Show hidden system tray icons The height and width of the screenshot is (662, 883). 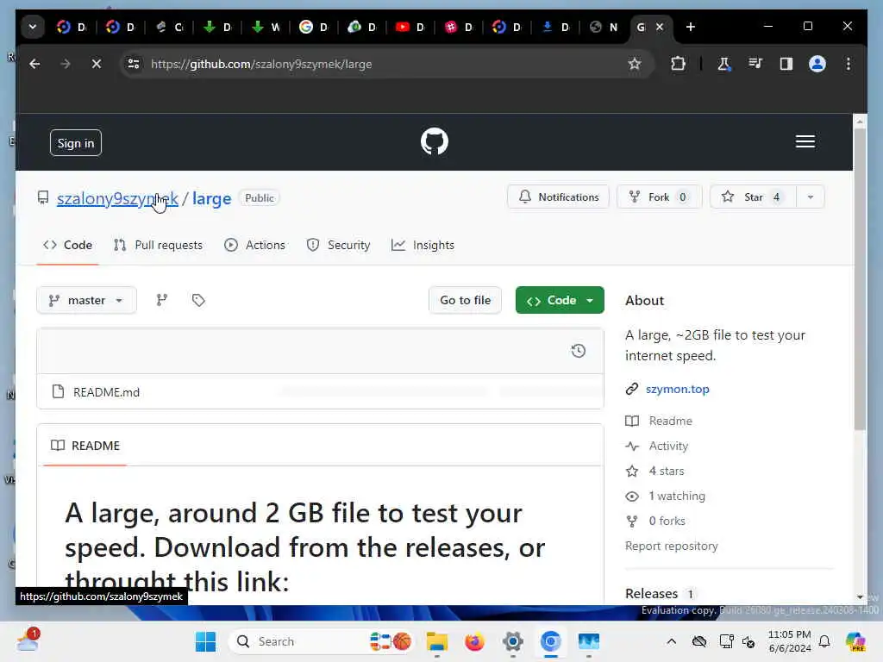coord(671,641)
